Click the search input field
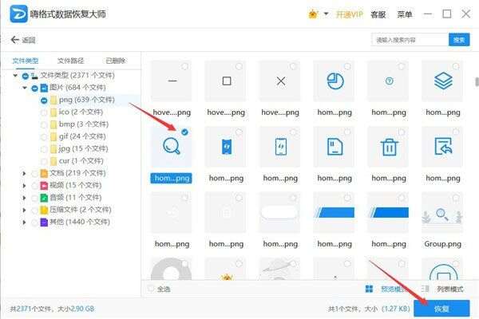This screenshot has width=479, height=319. (x=409, y=40)
